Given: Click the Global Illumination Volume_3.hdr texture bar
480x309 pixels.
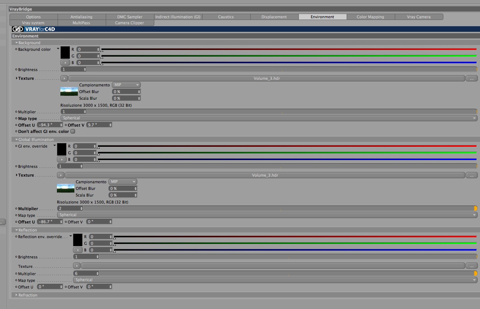Looking at the screenshot, I should tap(265, 175).
